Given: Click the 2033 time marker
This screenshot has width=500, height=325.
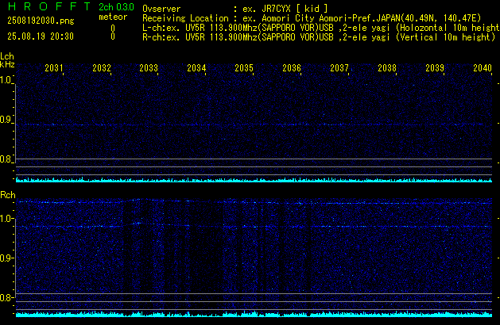Looking at the screenshot, I should click(149, 68).
